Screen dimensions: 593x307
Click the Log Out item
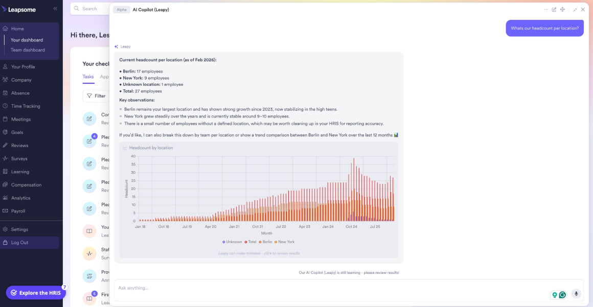point(30,243)
